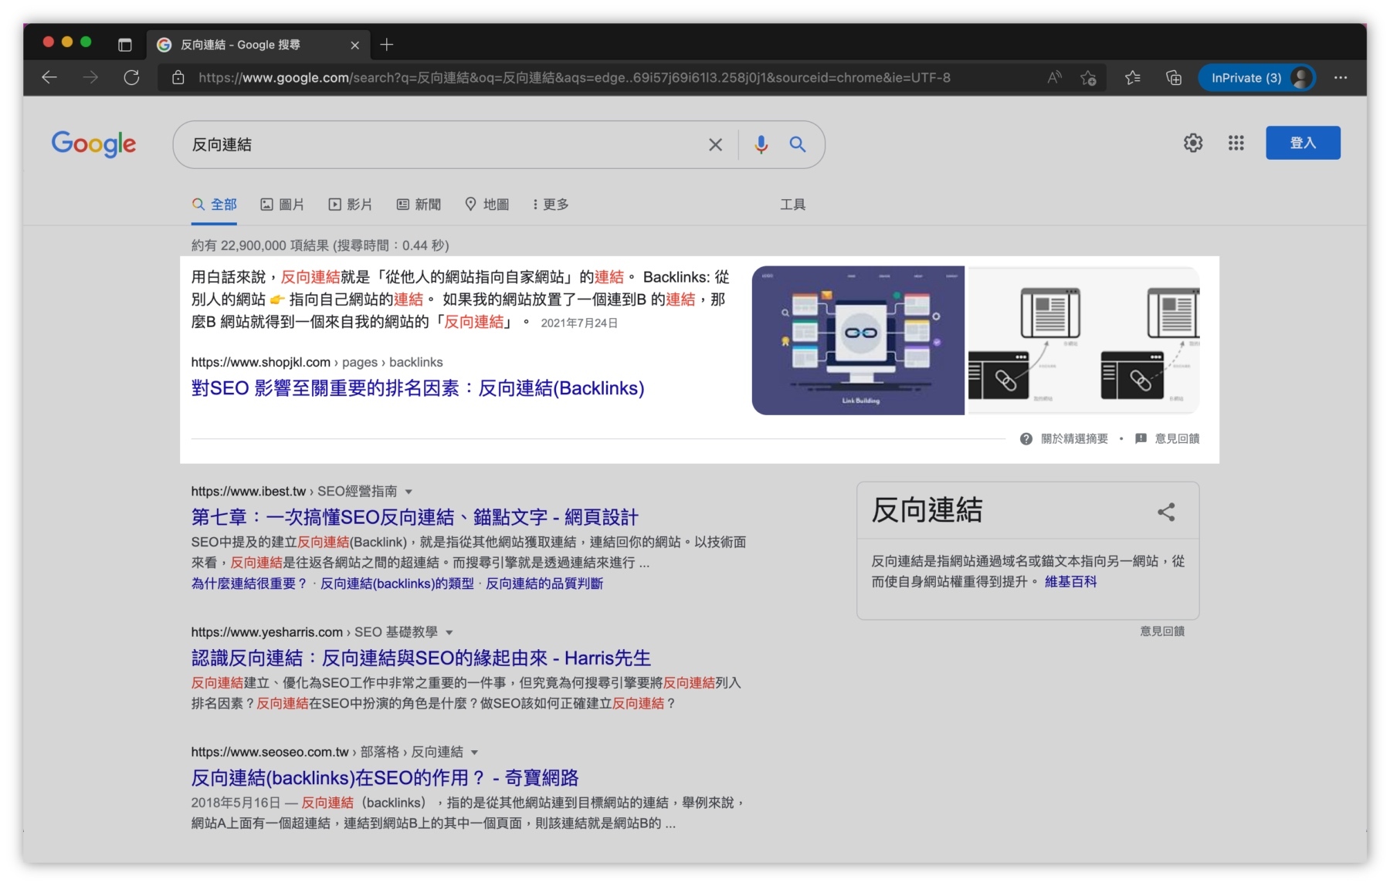Close the 反向連結 - Google 搜尋 tab
The width and height of the screenshot is (1390, 886).
coord(354,45)
